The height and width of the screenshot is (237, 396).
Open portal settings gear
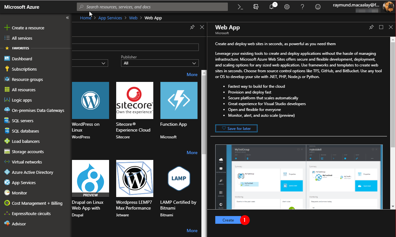tap(287, 7)
